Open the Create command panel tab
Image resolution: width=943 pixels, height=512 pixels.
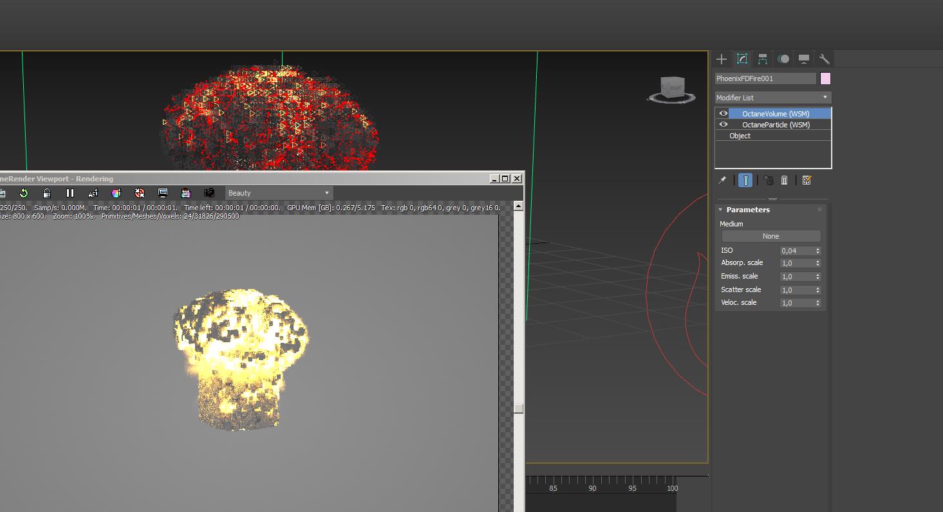click(x=722, y=59)
